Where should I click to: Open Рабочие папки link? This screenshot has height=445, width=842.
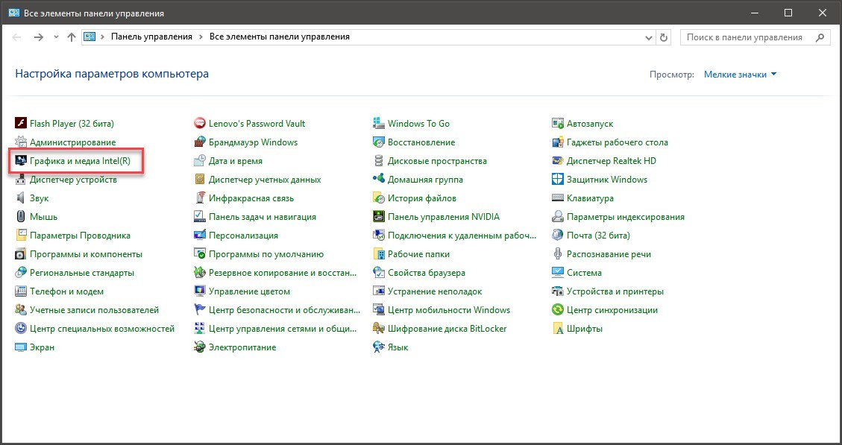pos(419,254)
